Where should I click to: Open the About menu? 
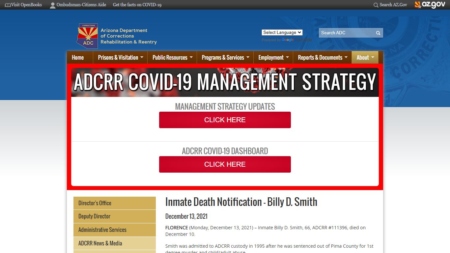tap(365, 57)
